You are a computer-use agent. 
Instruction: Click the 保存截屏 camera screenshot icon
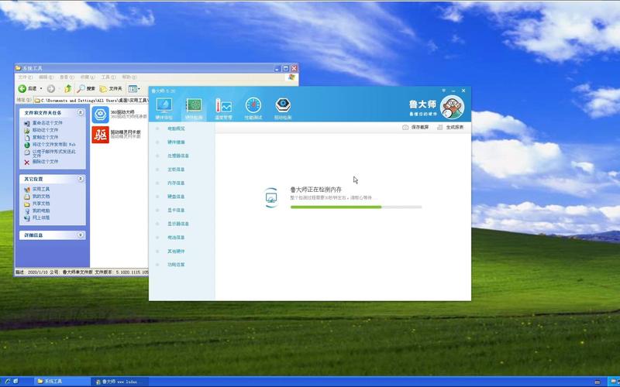coord(405,127)
